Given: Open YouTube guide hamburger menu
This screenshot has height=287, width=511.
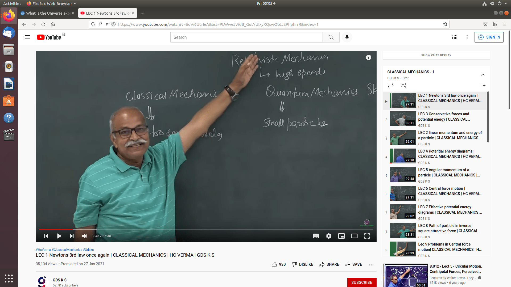Looking at the screenshot, I should point(27,37).
